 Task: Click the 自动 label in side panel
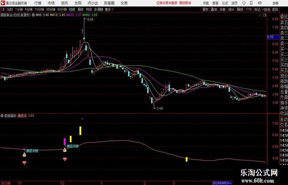coord(284,119)
